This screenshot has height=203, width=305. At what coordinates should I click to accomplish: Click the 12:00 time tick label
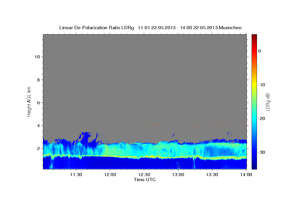[x=110, y=175]
